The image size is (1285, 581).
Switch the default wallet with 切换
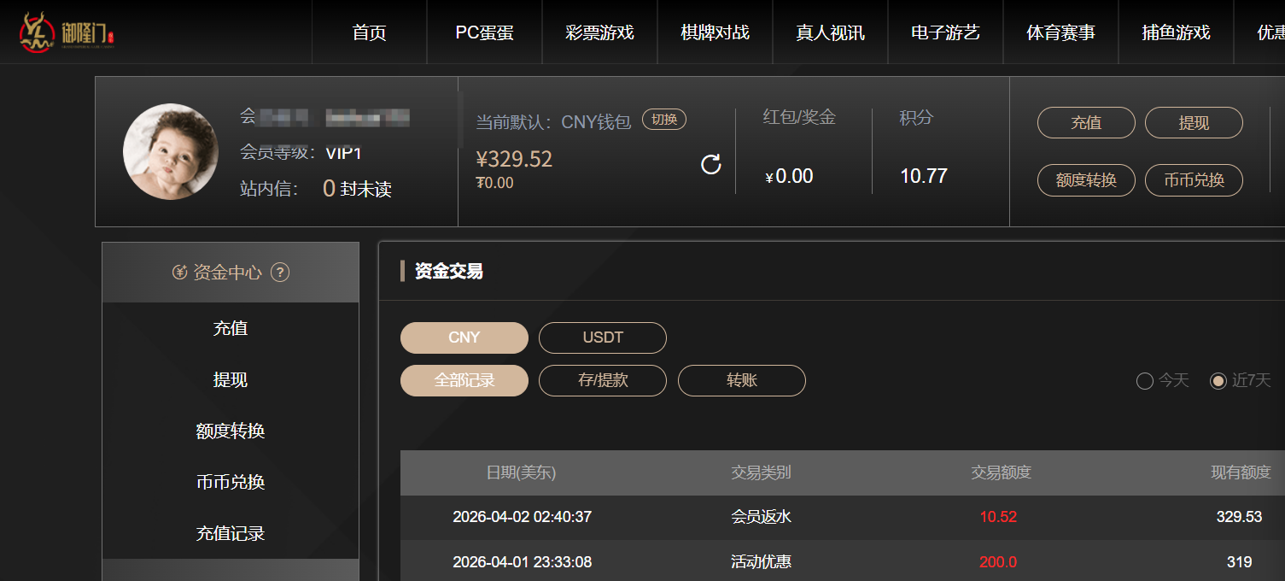[663, 120]
